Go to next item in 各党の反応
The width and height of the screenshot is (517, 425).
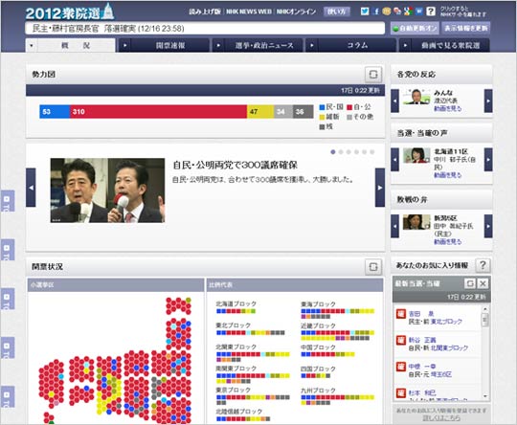[x=488, y=101]
